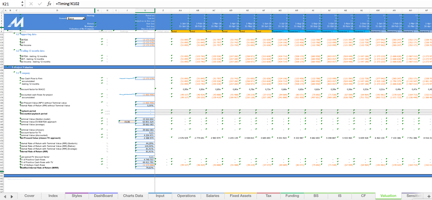Switch to the BS sheet tab
Image resolution: width=432 pixels, height=200 pixels.
click(x=316, y=196)
